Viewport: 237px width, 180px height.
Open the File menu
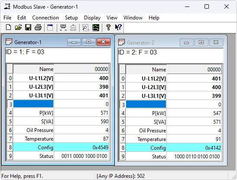[x=7, y=18]
